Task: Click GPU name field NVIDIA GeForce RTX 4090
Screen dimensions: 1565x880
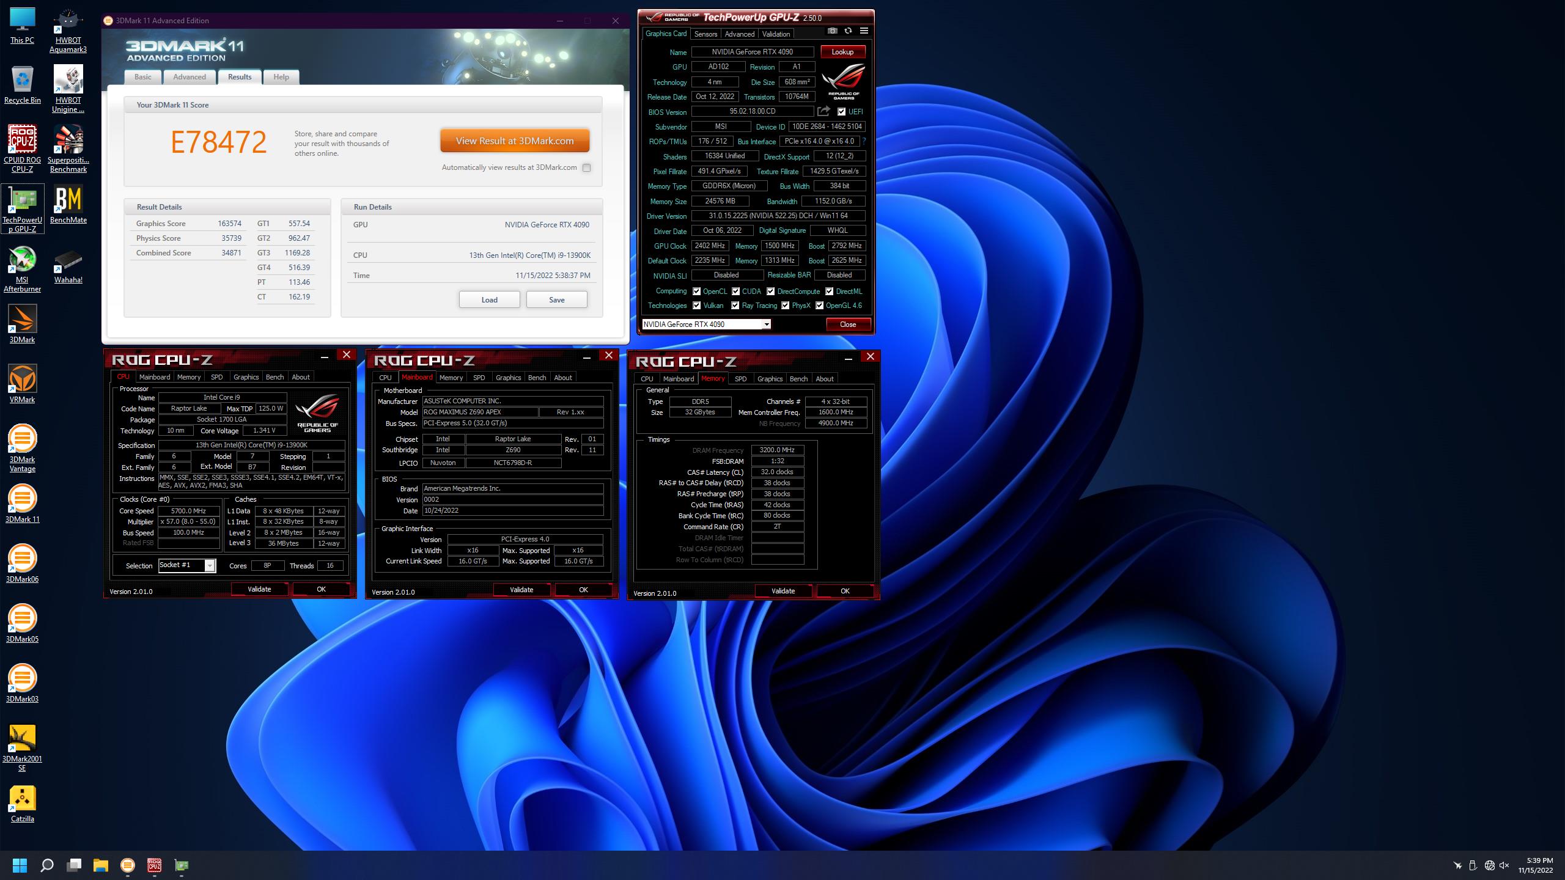Action: 753,52
